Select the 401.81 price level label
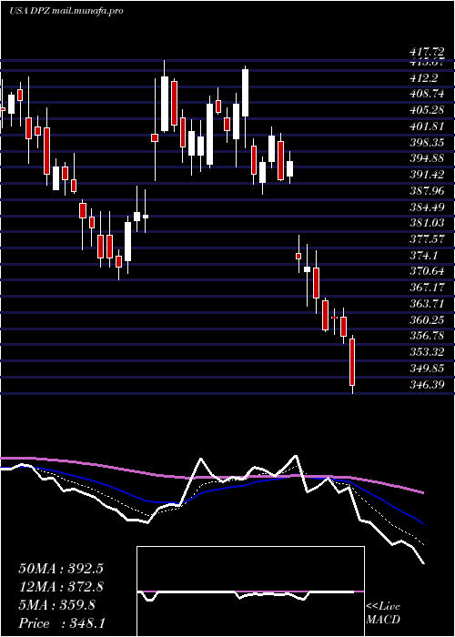Screen dimensions: 455x637 [x=426, y=126]
